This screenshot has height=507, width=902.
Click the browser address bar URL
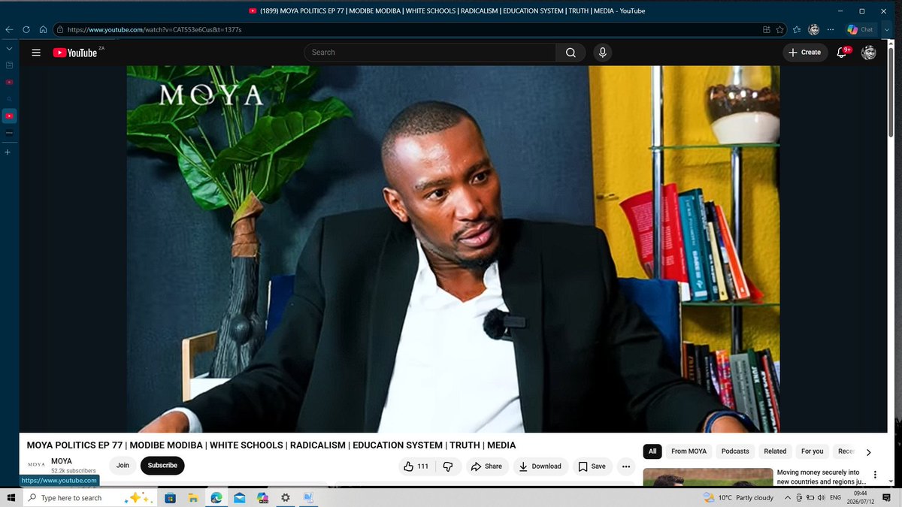154,30
